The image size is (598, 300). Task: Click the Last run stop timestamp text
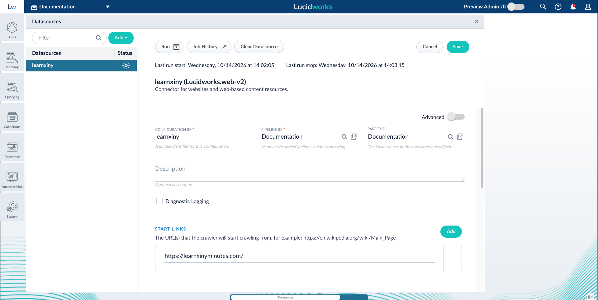coord(345,65)
